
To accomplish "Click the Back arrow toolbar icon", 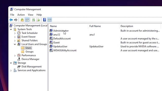I will coord(11,20).
